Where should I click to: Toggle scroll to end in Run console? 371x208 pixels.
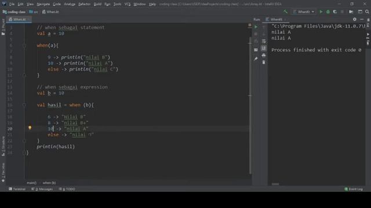tap(264, 49)
